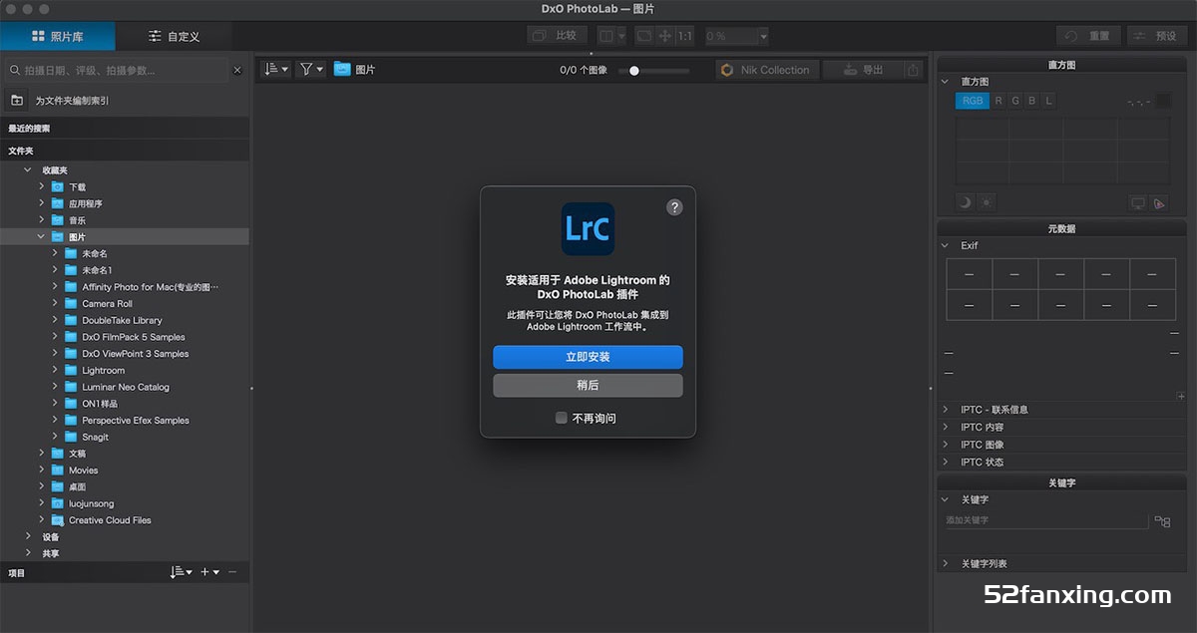Select the R histogram channel

coord(998,101)
